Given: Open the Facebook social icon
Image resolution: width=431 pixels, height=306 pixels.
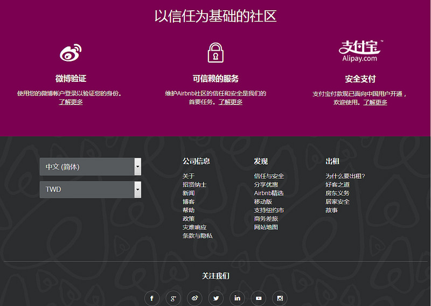Looking at the screenshot, I should pos(152,298).
